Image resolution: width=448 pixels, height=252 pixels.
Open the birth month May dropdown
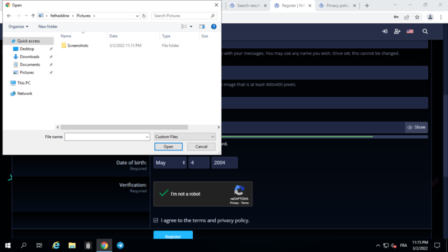pyautogui.click(x=170, y=163)
